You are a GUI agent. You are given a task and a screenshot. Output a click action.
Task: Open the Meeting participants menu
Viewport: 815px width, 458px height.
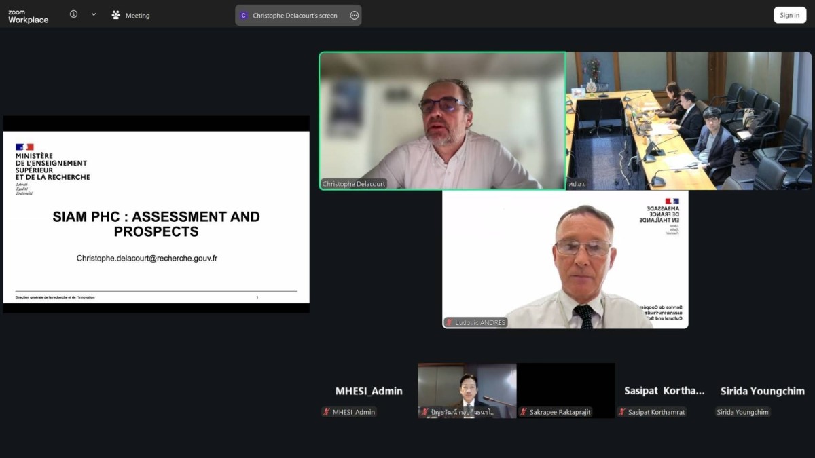tap(131, 15)
